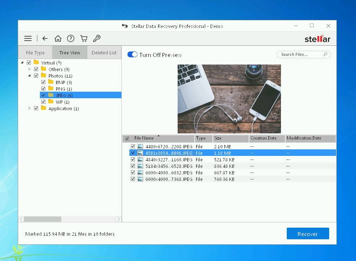Image resolution: width=356 pixels, height=261 pixels.
Task: Click the size value 667.87 KB
Action: (x=224, y=173)
